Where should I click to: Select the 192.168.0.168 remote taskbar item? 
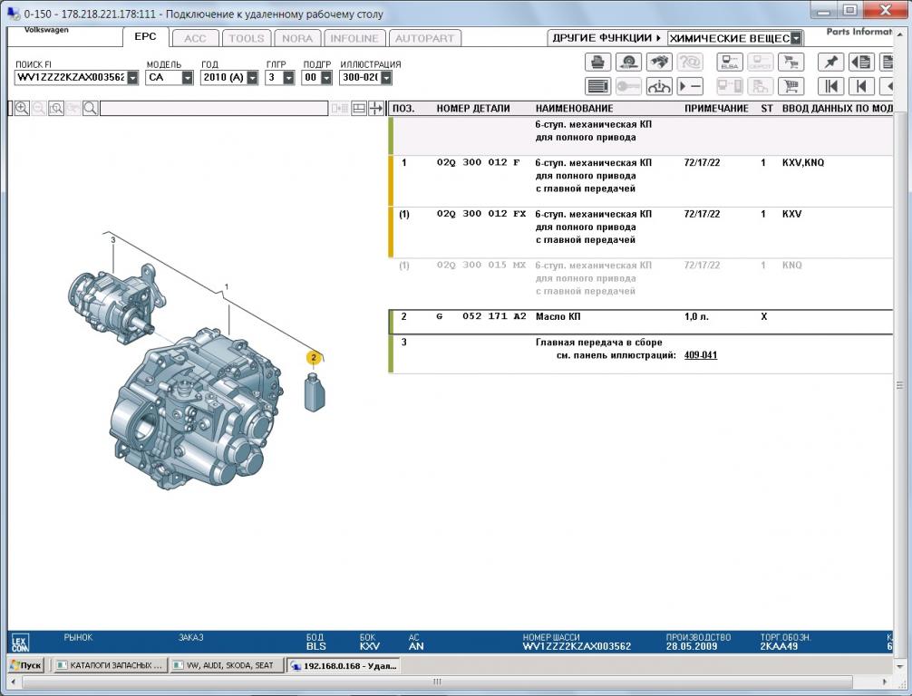pyautogui.click(x=344, y=665)
